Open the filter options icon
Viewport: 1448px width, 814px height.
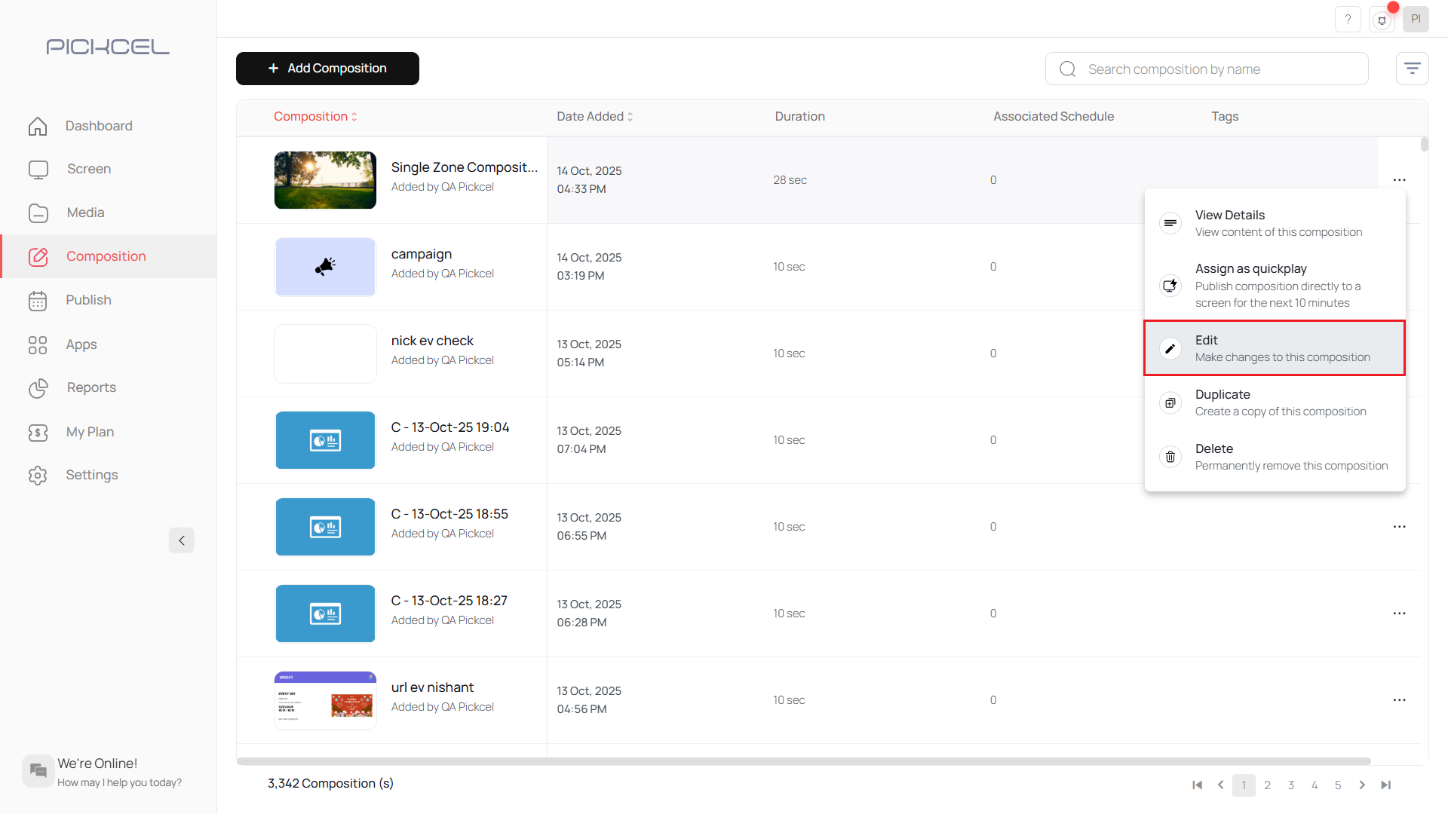tap(1412, 69)
